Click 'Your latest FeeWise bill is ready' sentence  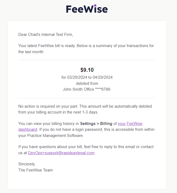pos(47,46)
